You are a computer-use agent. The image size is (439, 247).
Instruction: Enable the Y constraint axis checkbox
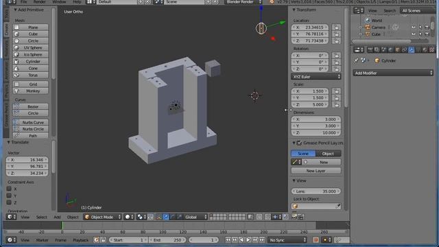click(x=9, y=196)
